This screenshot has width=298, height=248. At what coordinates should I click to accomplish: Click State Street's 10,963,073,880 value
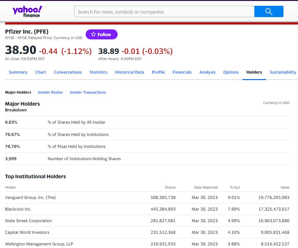[274, 221]
